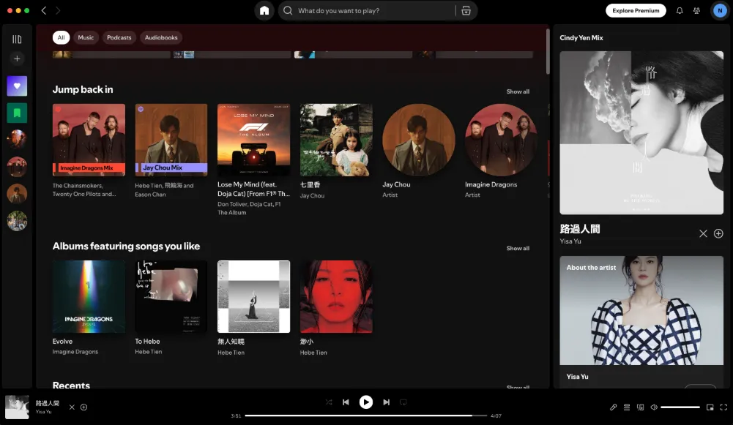This screenshot has width=733, height=425.
Task: Open Imagine Dragons Mix card
Action: (89, 140)
